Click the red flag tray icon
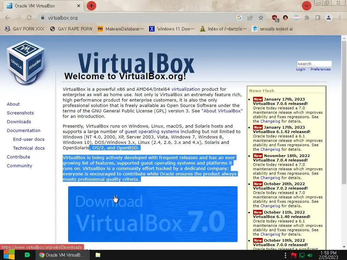The image size is (347, 260). click(293, 255)
